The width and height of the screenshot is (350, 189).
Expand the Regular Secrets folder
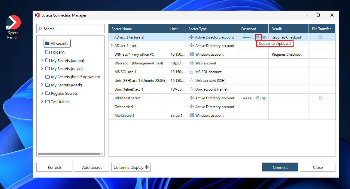(x=42, y=93)
